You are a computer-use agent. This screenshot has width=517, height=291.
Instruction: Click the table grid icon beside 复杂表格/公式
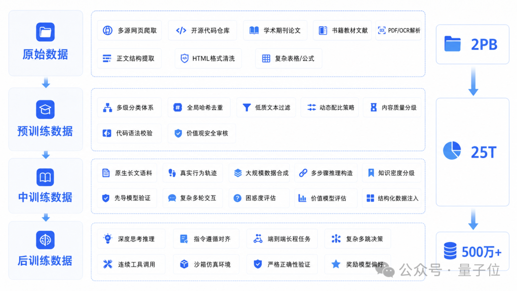266,59
